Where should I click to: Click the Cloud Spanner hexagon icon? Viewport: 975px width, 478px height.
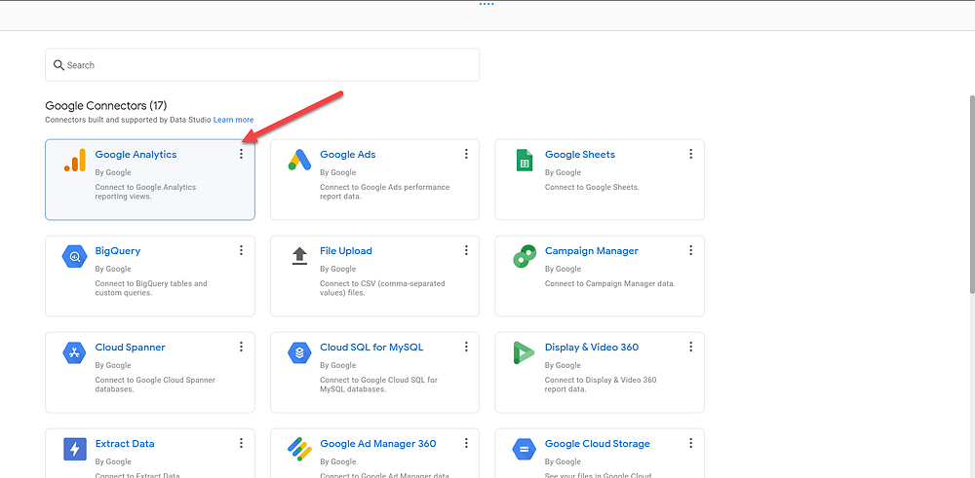click(75, 352)
